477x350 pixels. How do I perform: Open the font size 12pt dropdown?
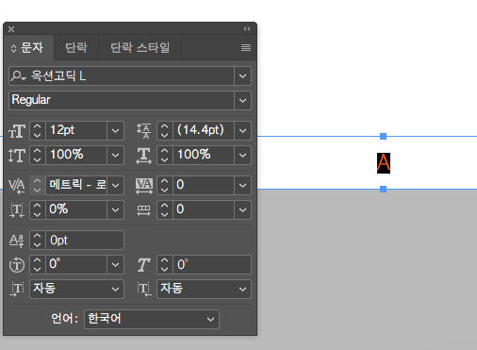click(115, 130)
